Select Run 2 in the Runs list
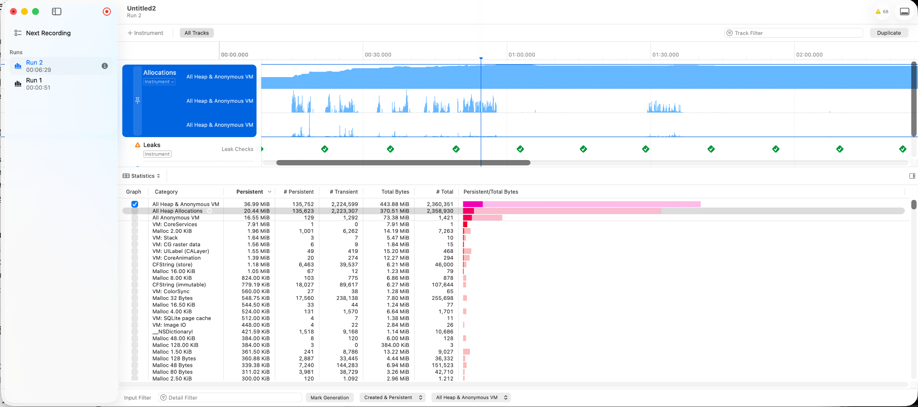This screenshot has height=407, width=918. coord(61,66)
